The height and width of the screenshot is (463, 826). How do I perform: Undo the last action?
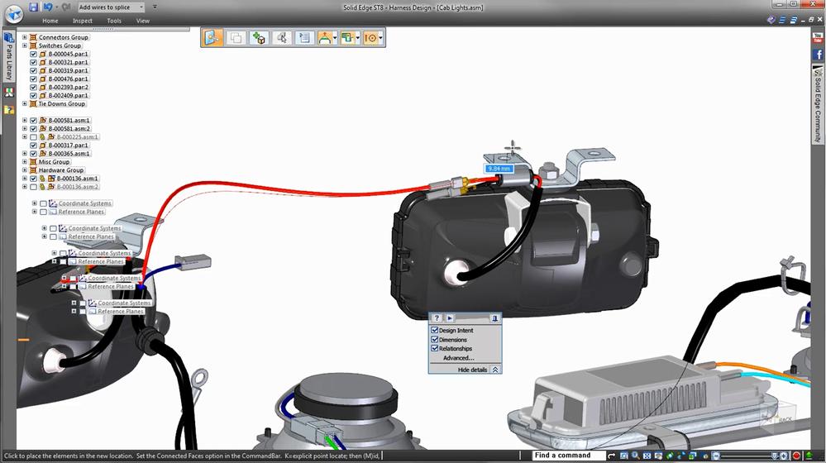click(48, 7)
